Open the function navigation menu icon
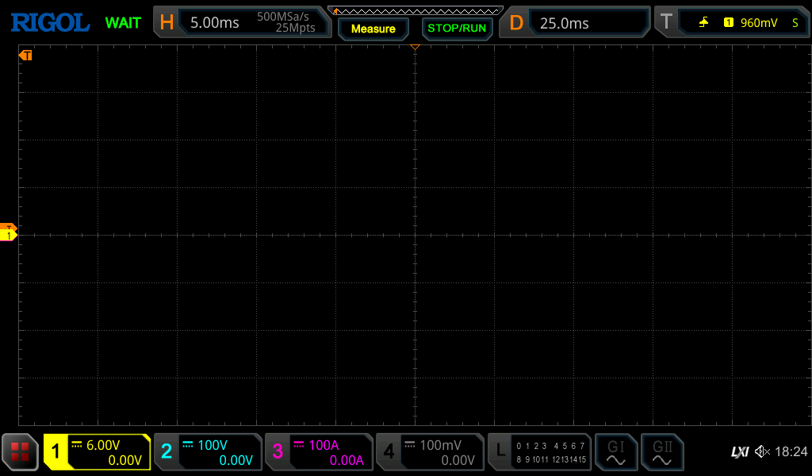This screenshot has height=476, width=812. [x=20, y=452]
